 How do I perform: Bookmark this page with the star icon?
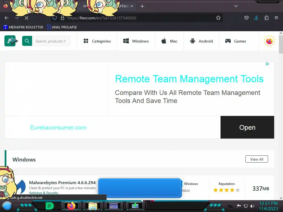pyautogui.click(x=218, y=18)
